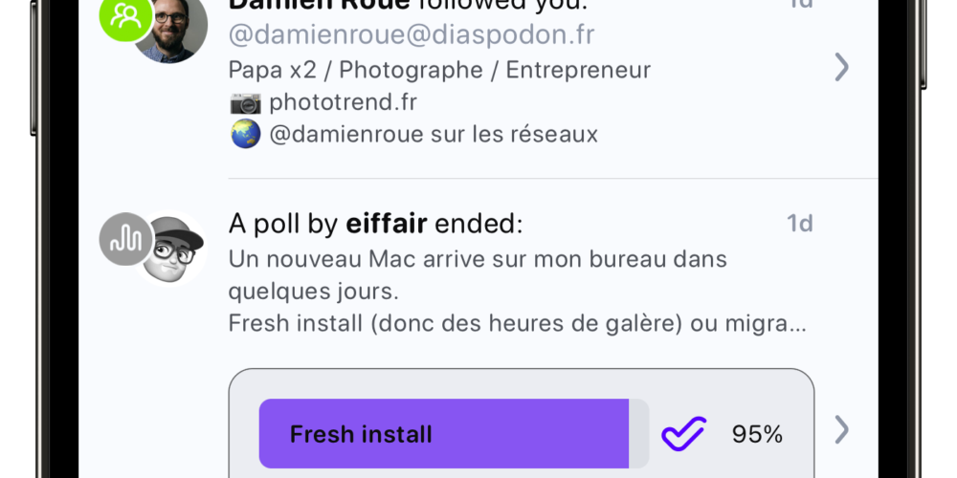Image resolution: width=957 pixels, height=478 pixels.
Task: Tap "A poll by eiffair ended" heading
Action: tap(376, 225)
